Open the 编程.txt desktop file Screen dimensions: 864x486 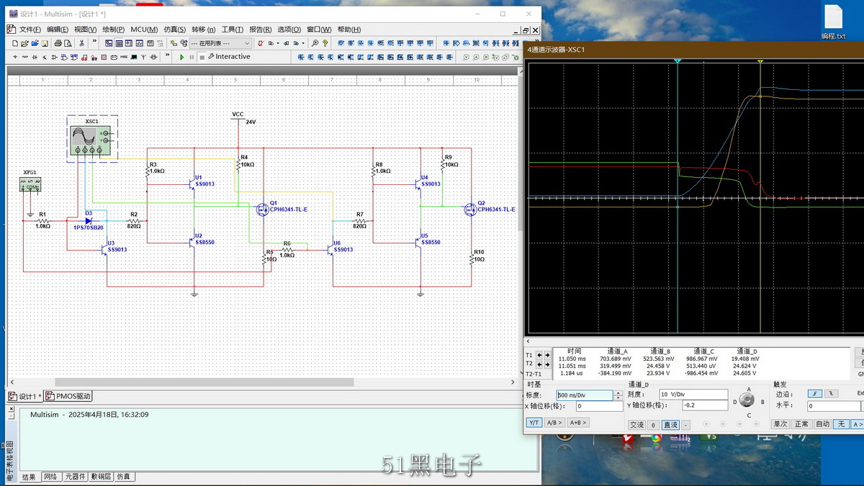[x=833, y=22]
